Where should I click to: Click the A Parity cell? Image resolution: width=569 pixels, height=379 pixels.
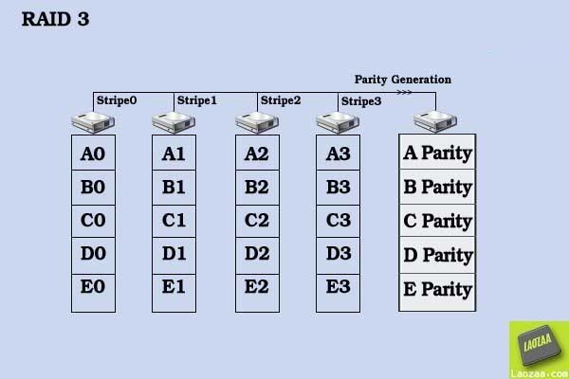[x=437, y=152]
